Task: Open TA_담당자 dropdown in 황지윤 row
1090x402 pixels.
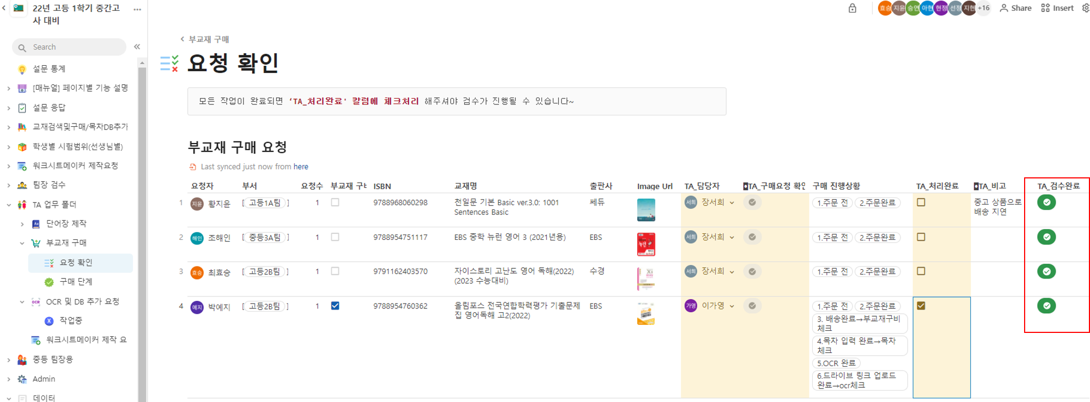Action: coord(732,203)
